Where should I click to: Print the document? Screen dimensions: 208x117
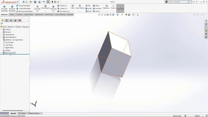[x=39, y=2]
